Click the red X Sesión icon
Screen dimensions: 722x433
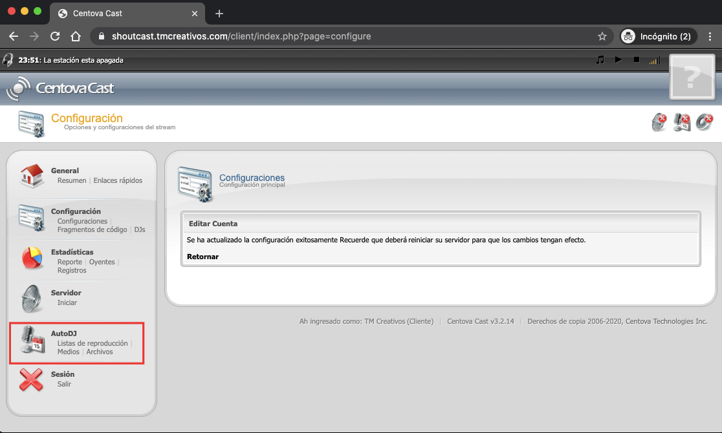coord(31,379)
